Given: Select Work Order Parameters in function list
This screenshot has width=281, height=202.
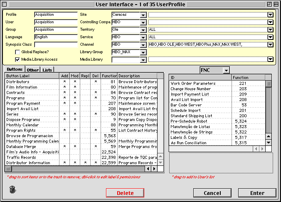Looking at the screenshot, I should (217, 84).
